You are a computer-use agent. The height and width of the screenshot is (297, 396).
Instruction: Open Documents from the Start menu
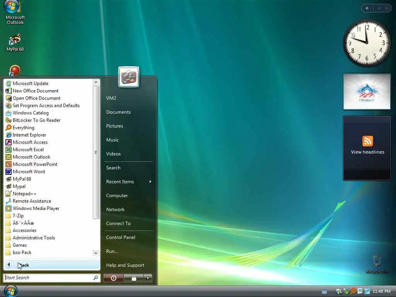coord(118,112)
